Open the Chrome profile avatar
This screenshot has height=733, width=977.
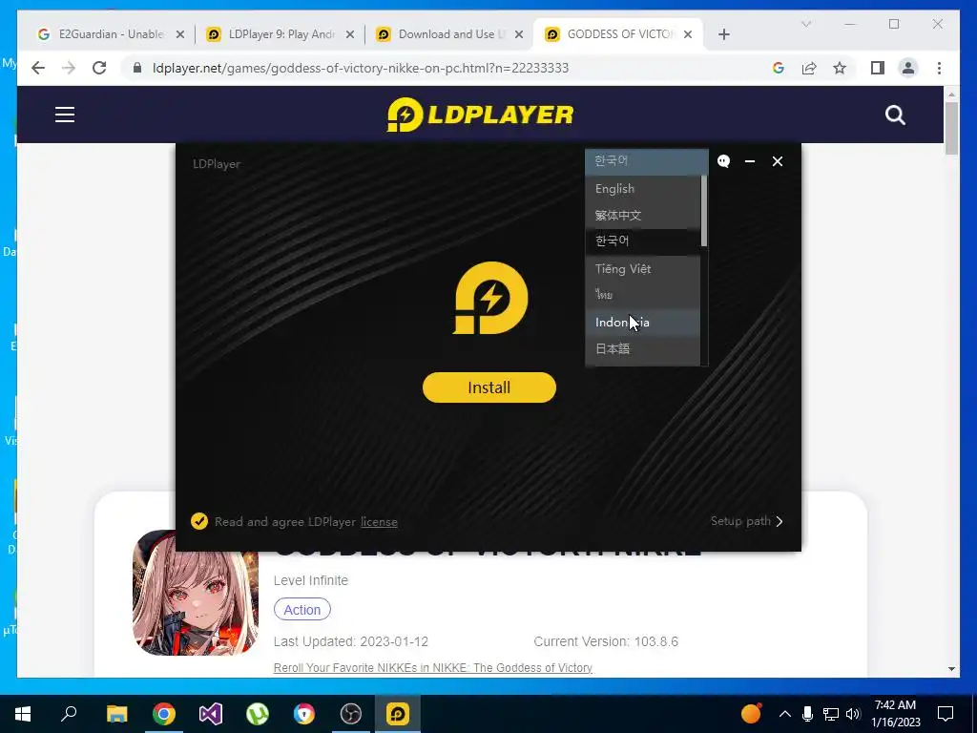click(908, 68)
